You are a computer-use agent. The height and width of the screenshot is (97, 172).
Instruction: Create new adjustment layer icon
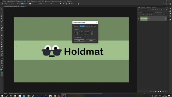[158, 91]
